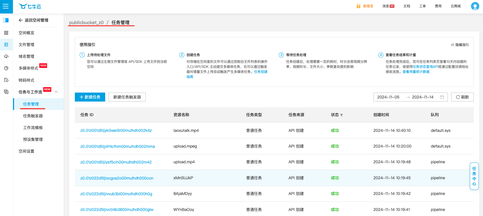Click start date 2024-11-05 field
This screenshot has width=483, height=216.
[x=388, y=97]
